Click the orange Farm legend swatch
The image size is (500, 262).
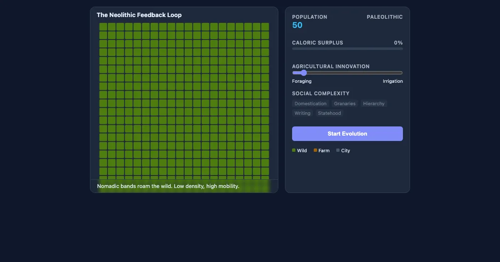pyautogui.click(x=315, y=151)
